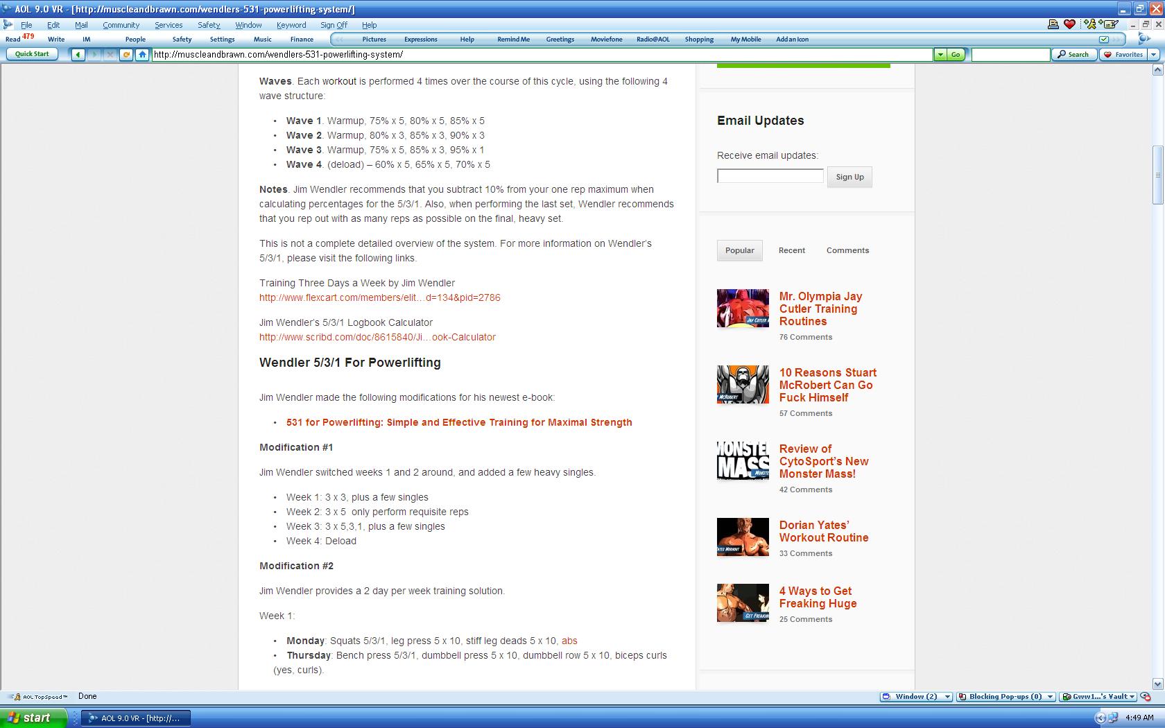The image size is (1165, 728).
Task: Open the Gww1...'s Vault dropdown
Action: (1098, 697)
